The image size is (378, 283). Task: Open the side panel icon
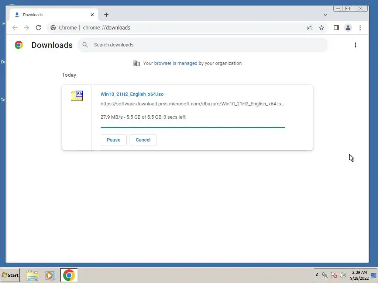click(x=336, y=28)
